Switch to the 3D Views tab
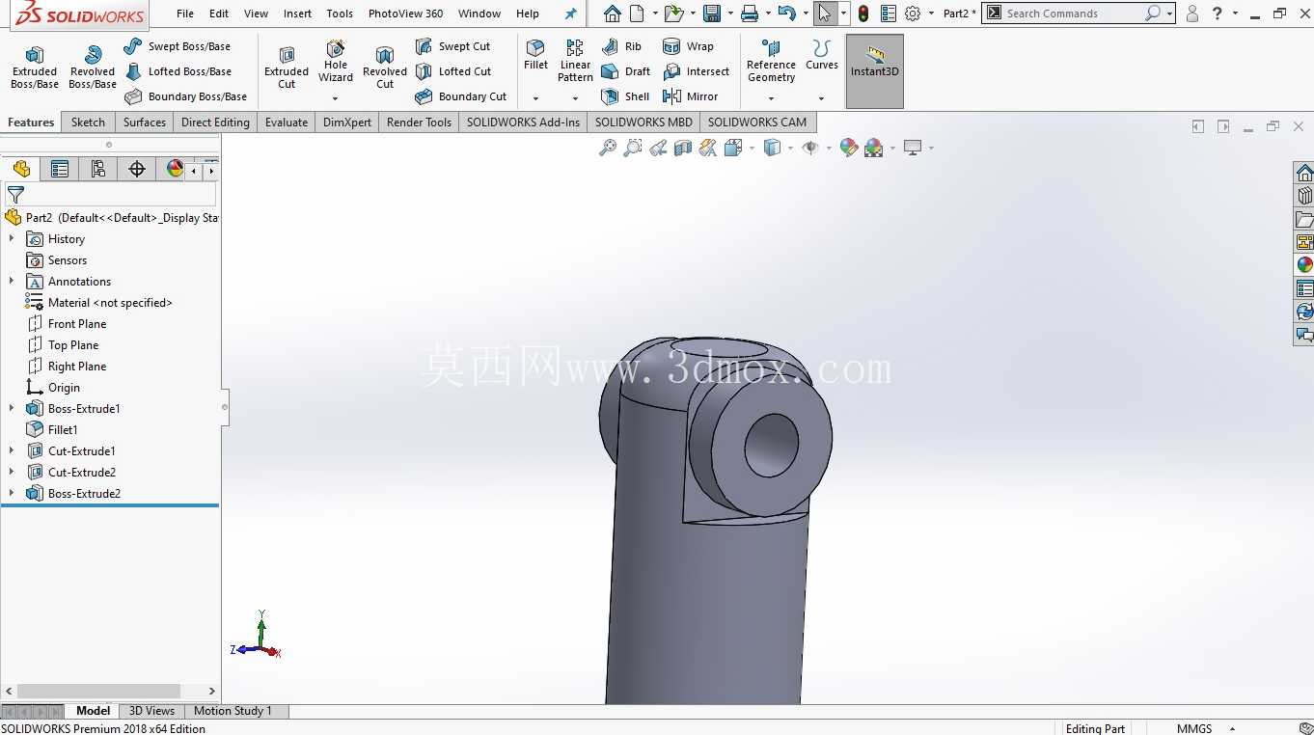Viewport: 1314px width, 735px height. [x=152, y=711]
